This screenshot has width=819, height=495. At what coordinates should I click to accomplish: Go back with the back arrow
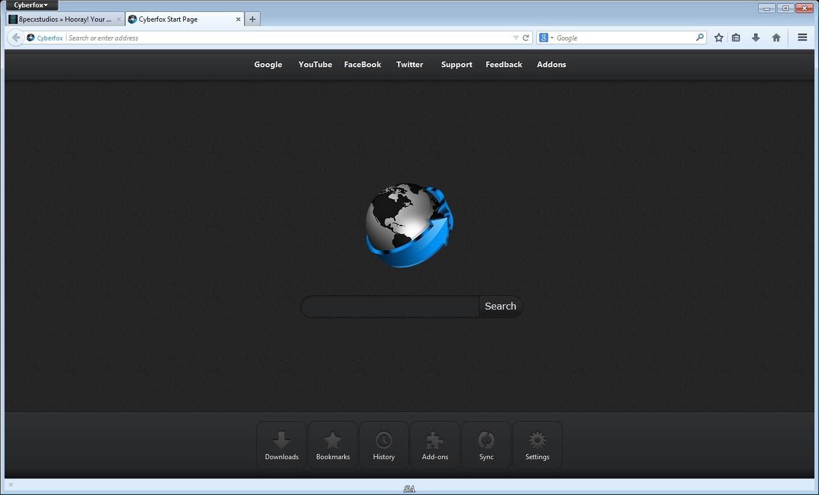(16, 38)
